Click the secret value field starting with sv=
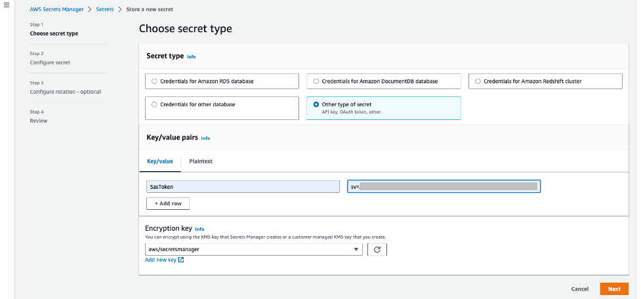The height and width of the screenshot is (299, 641). point(443,187)
